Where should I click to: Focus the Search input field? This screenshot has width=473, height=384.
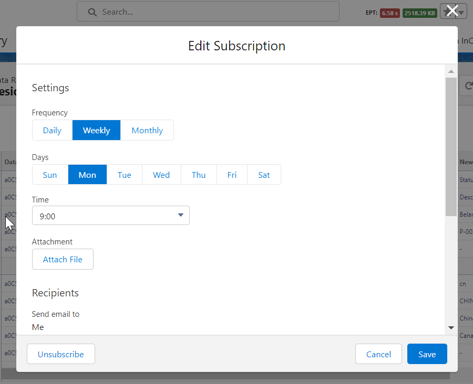coord(210,12)
